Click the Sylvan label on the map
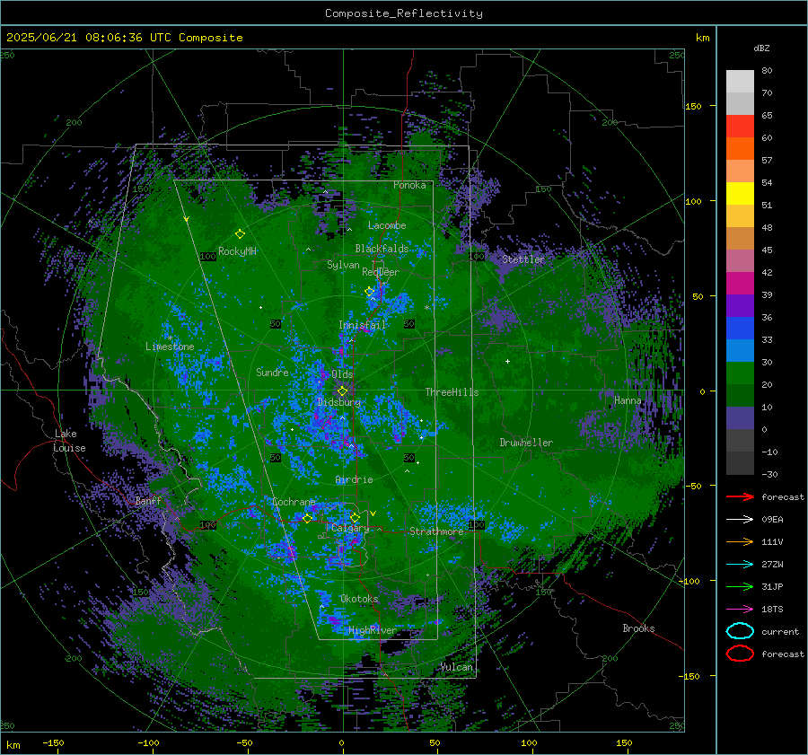 click(343, 265)
